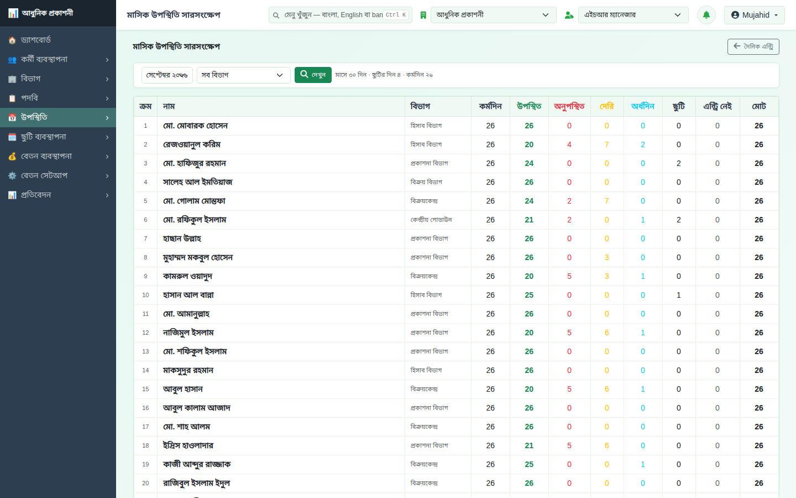The image size is (796, 498).
Task: Click the বেতন সেটআপ gear icon
Action: [12, 176]
